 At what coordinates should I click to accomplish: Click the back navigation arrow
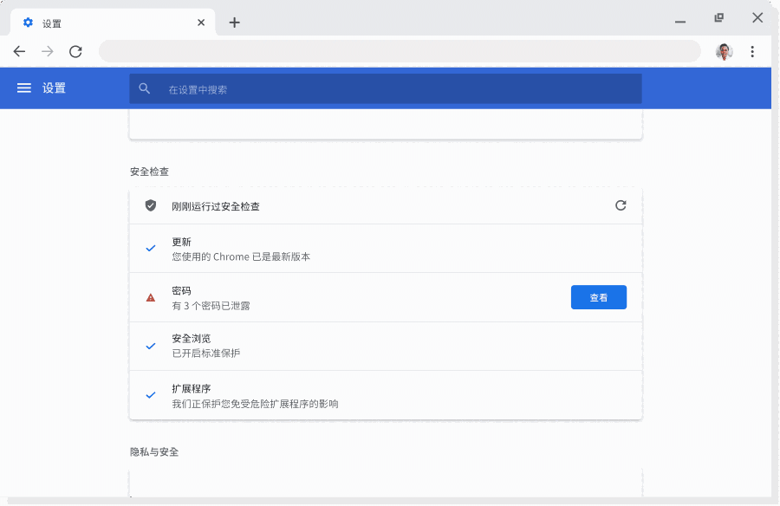pos(19,51)
